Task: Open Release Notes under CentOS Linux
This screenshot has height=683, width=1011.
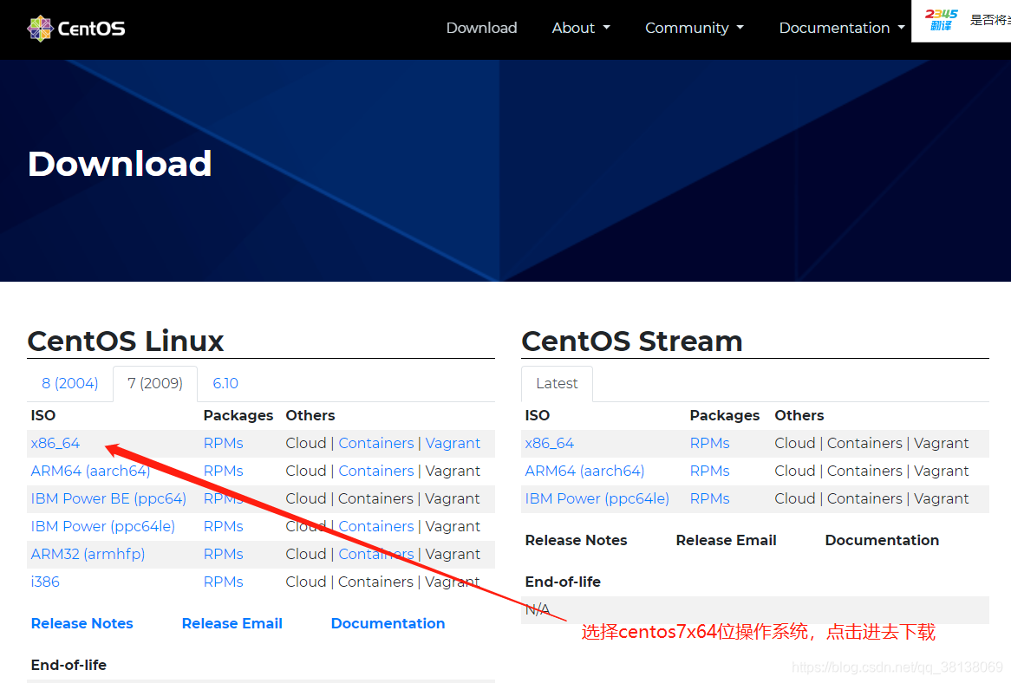Action: coord(82,624)
